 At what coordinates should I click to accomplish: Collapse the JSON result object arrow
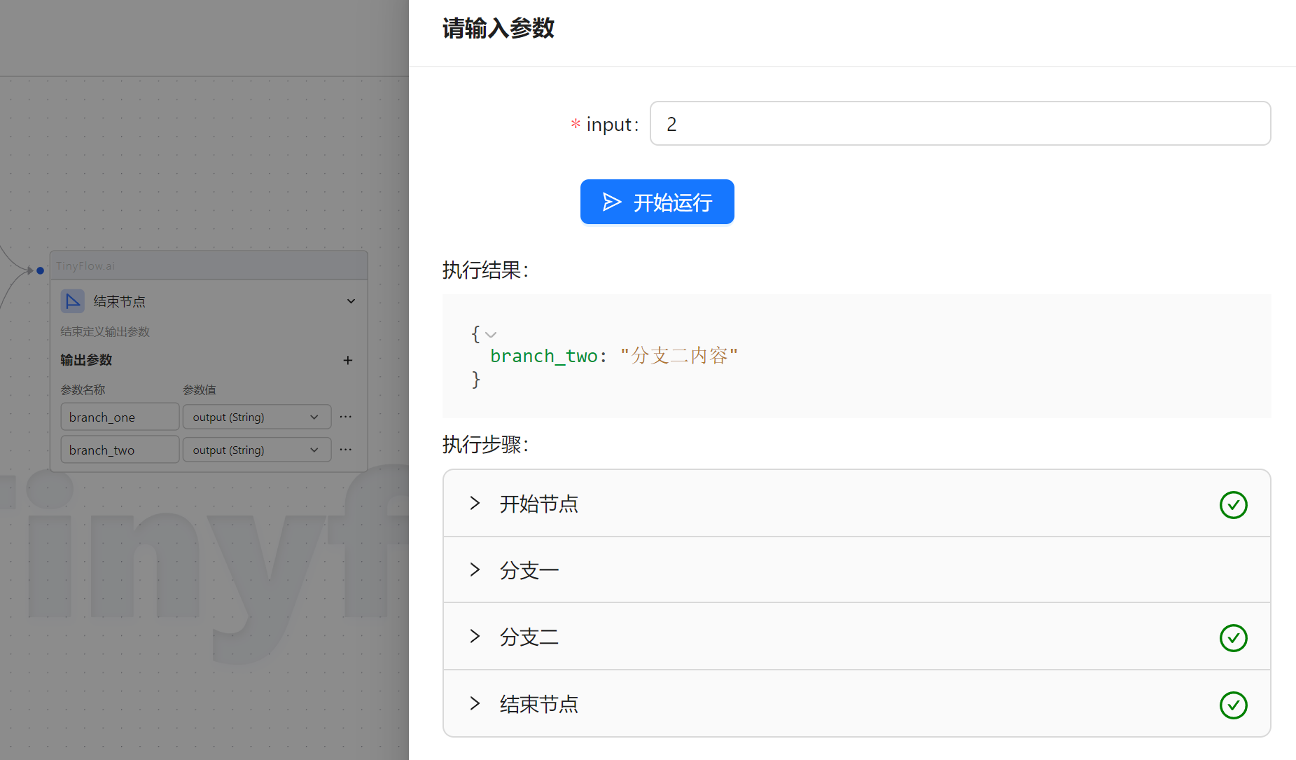pyautogui.click(x=491, y=335)
